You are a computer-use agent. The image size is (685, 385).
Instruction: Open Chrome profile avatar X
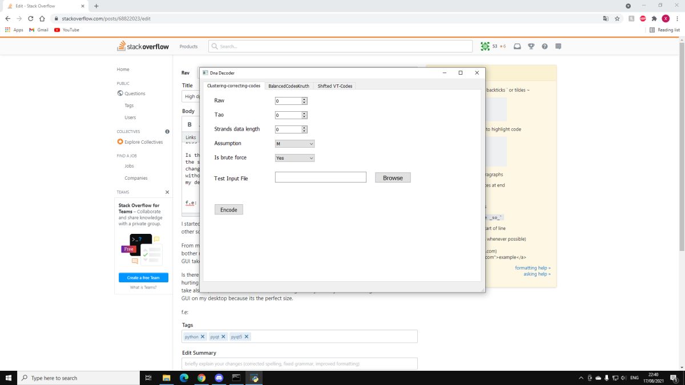[666, 18]
